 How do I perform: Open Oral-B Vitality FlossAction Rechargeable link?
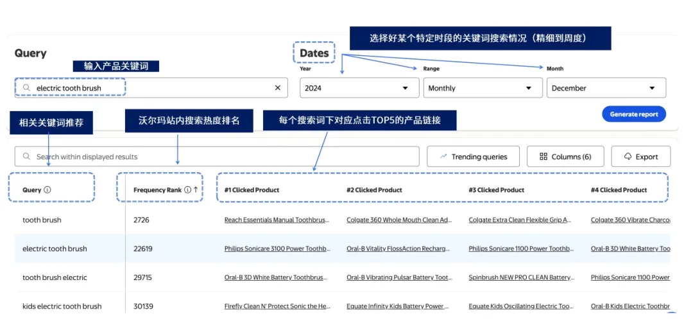(x=400, y=249)
